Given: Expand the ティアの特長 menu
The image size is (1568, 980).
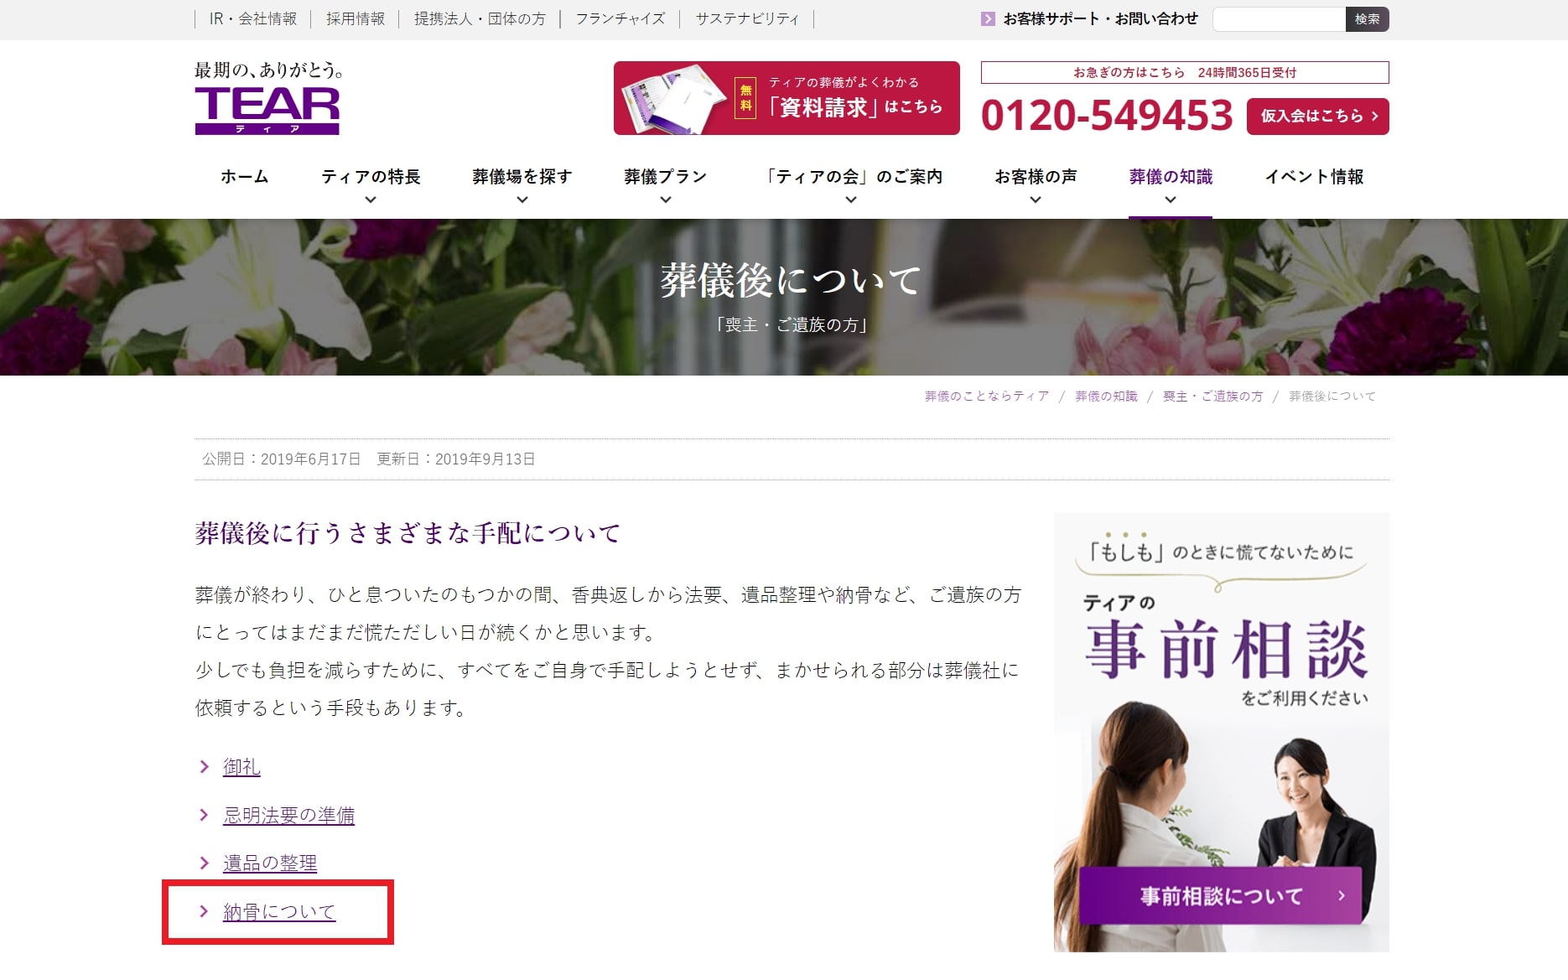Looking at the screenshot, I should coord(371,200).
